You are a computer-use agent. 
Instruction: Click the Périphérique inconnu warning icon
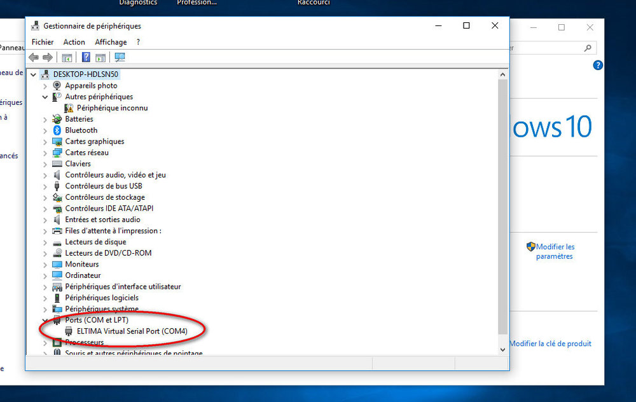pos(69,108)
